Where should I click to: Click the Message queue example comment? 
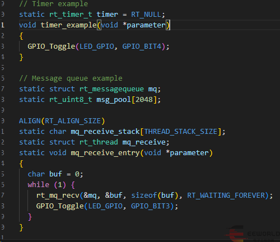(71, 78)
